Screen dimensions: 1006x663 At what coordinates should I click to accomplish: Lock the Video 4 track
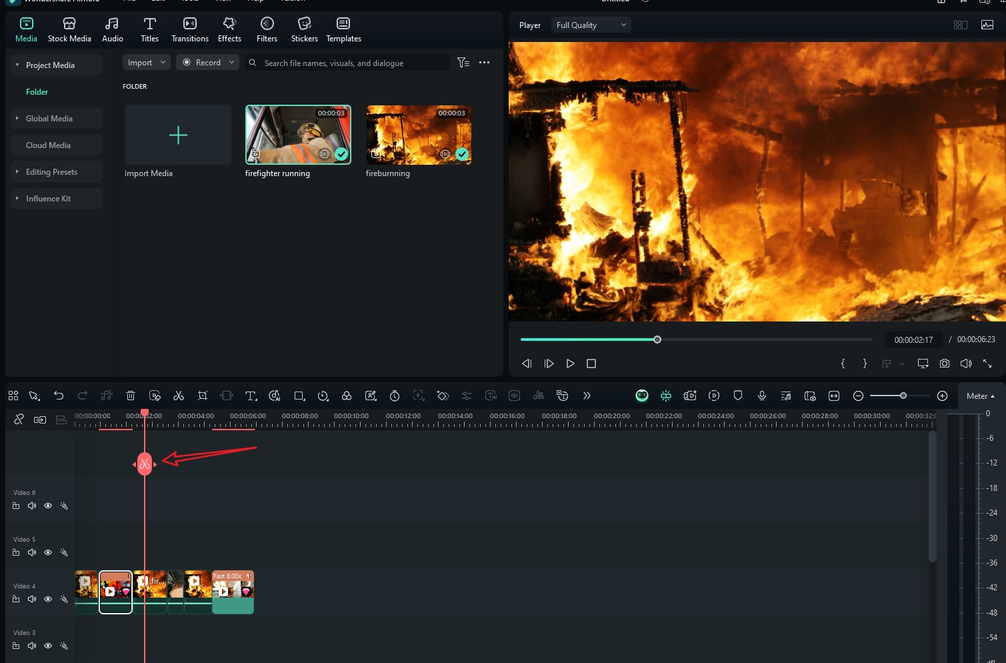pyautogui.click(x=16, y=600)
